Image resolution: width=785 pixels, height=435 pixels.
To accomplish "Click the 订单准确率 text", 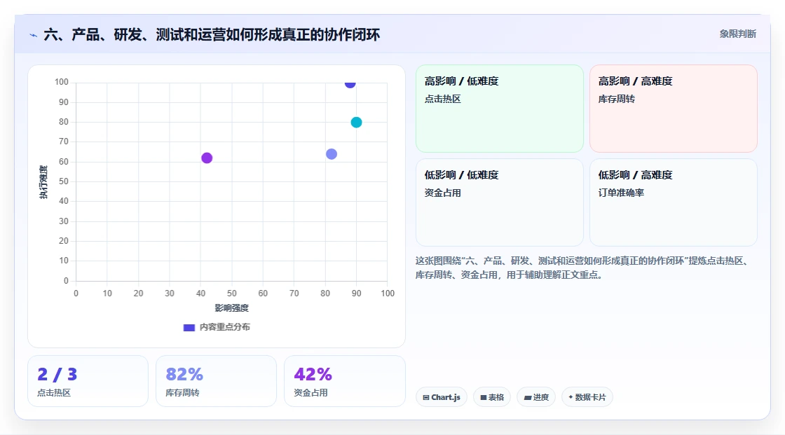I will [x=621, y=193].
